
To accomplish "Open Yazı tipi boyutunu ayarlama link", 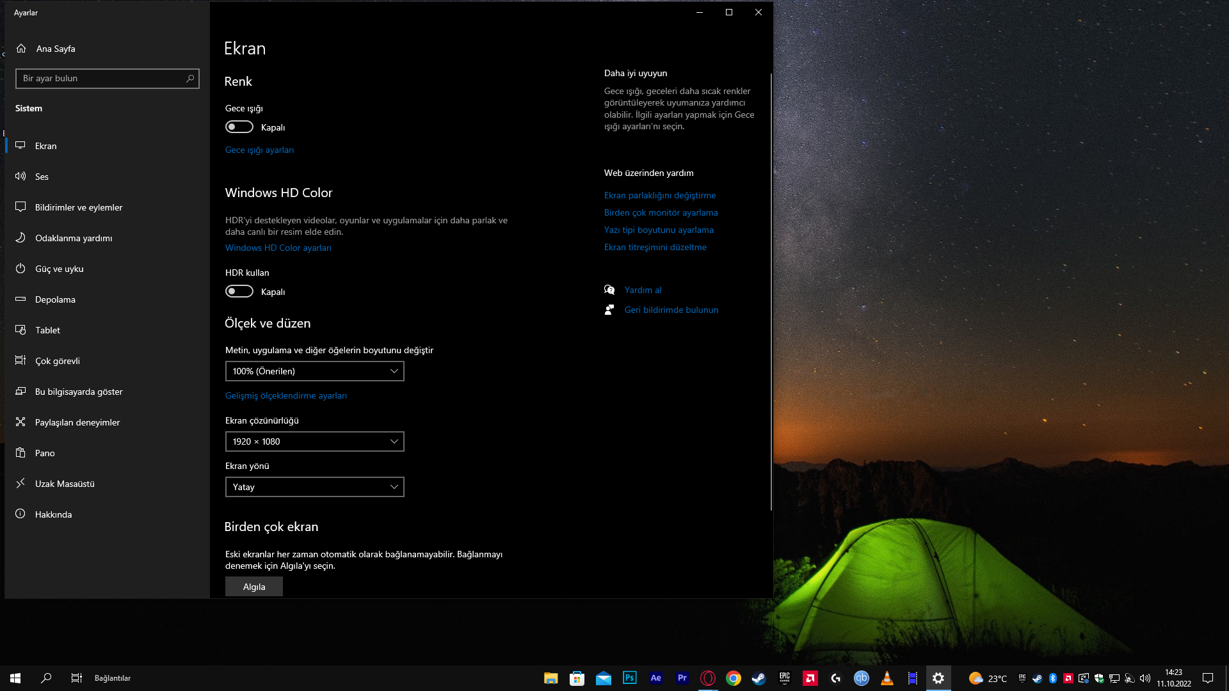I will click(659, 230).
